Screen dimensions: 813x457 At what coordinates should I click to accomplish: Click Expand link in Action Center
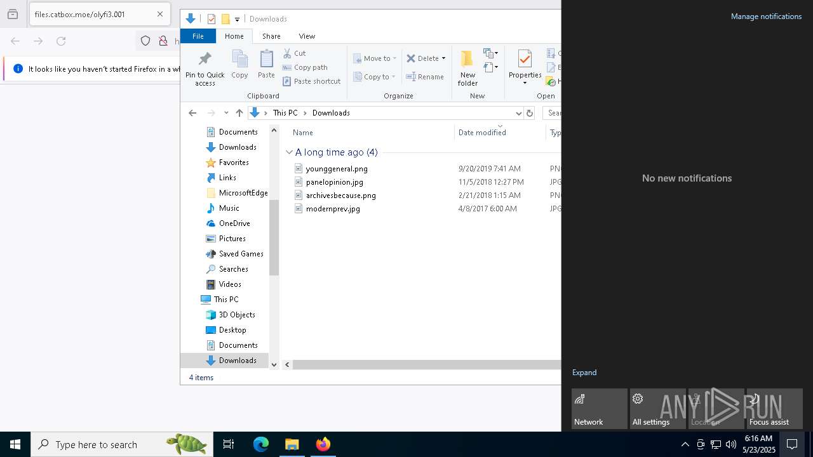click(x=584, y=373)
